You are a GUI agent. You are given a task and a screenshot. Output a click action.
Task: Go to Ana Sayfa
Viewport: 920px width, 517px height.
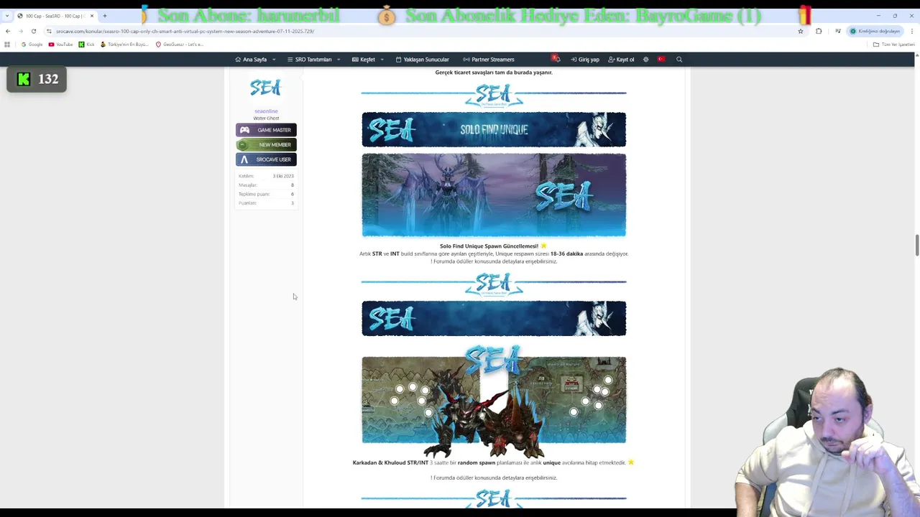point(251,60)
